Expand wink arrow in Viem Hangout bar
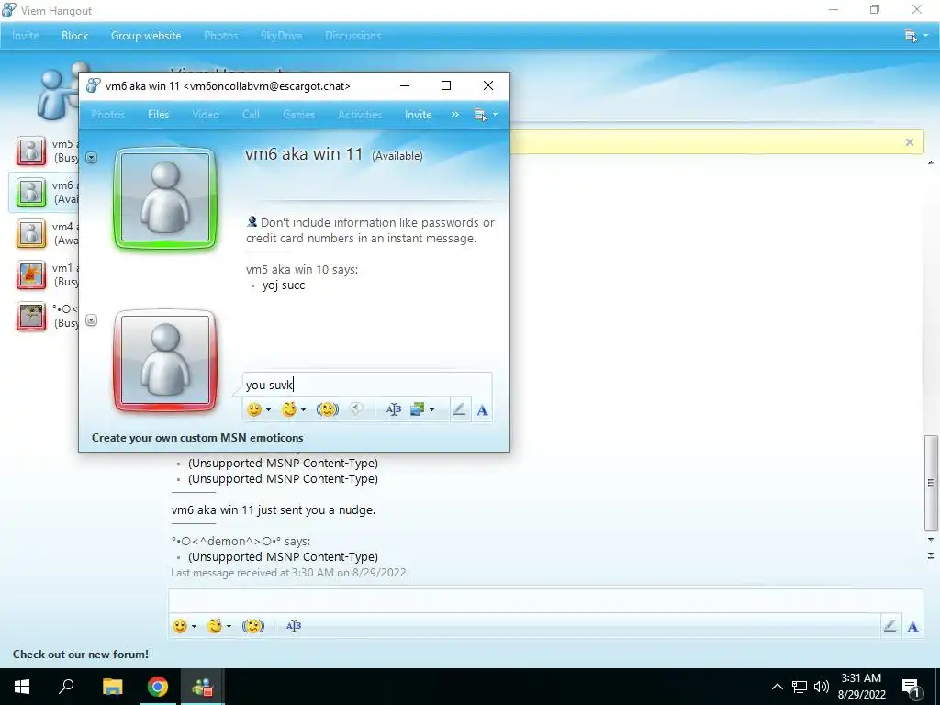 click(x=229, y=626)
